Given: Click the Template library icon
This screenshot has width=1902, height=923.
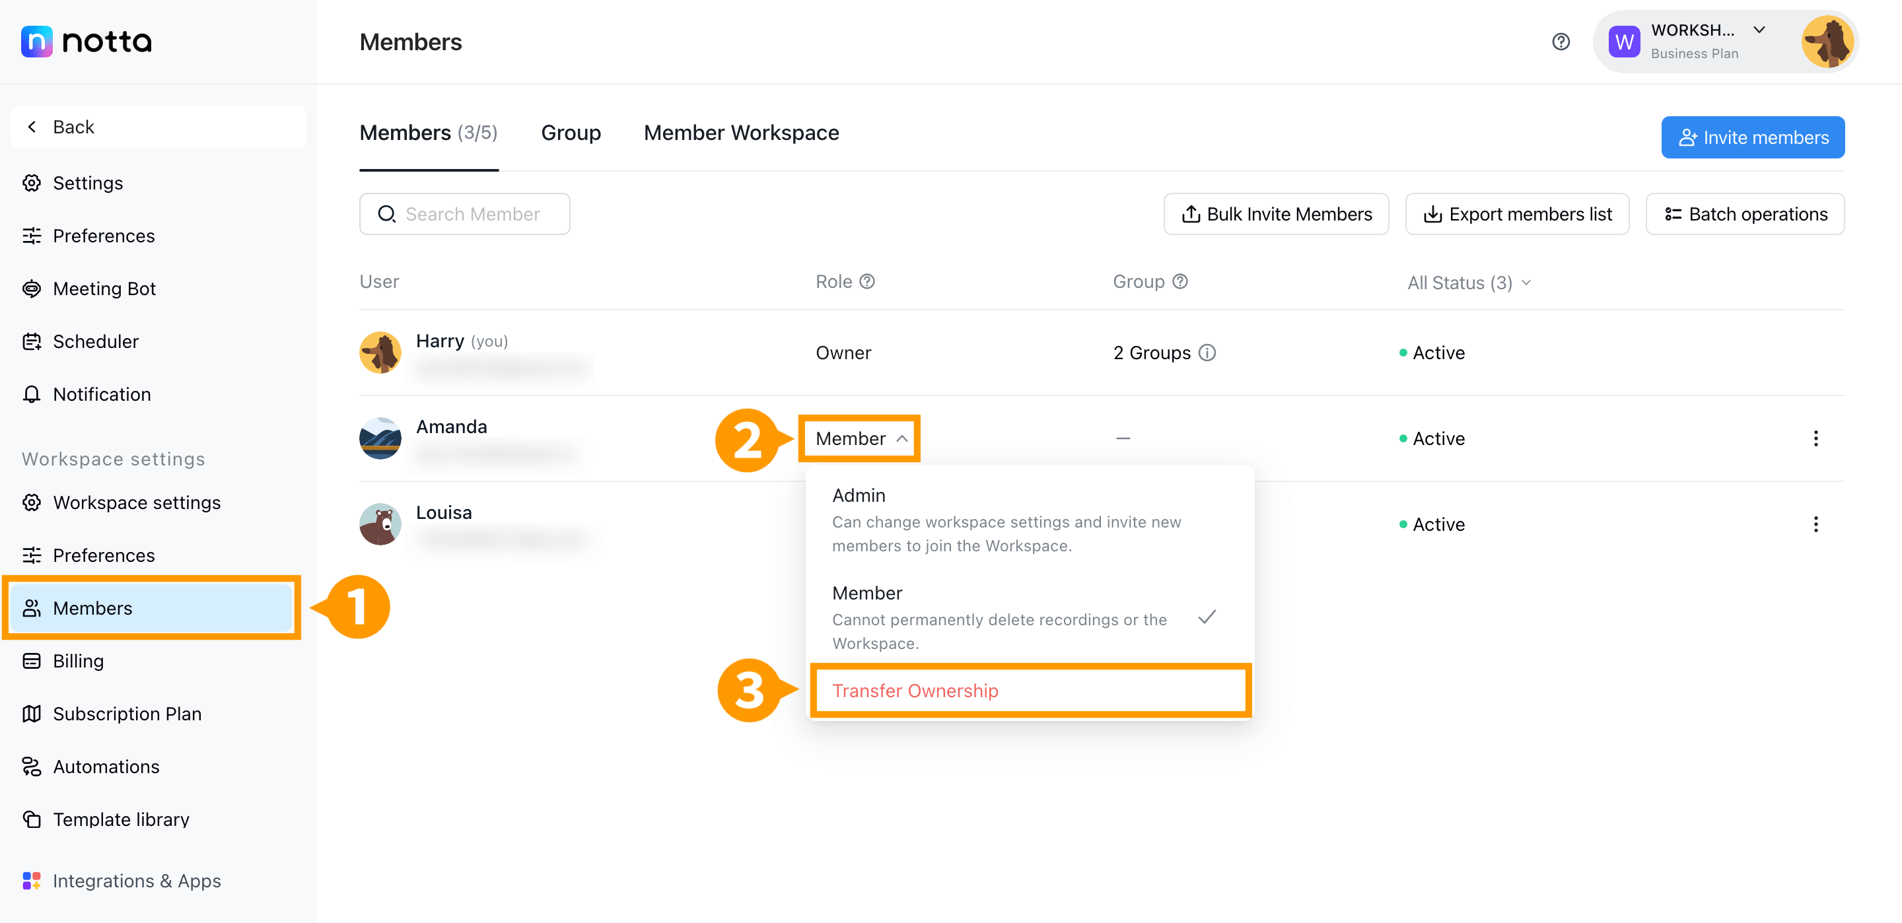Looking at the screenshot, I should coord(32,819).
